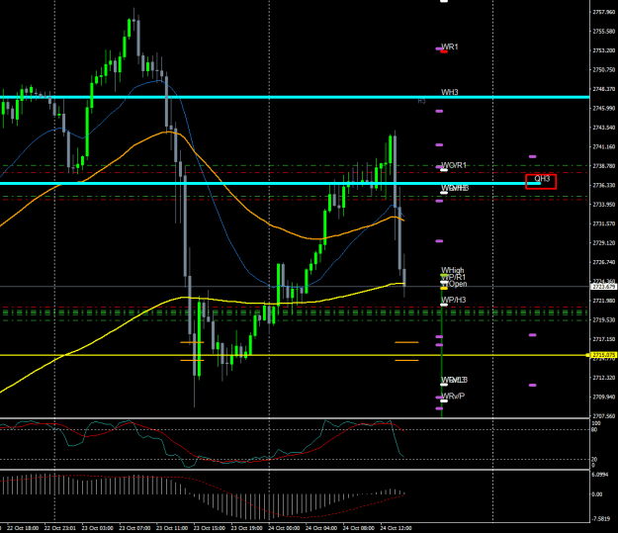Click the 24 Oct 04:00 time label
618x533 pixels.
[x=321, y=528]
